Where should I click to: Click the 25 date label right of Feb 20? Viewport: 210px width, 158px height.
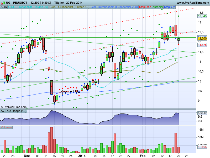coord(187,156)
